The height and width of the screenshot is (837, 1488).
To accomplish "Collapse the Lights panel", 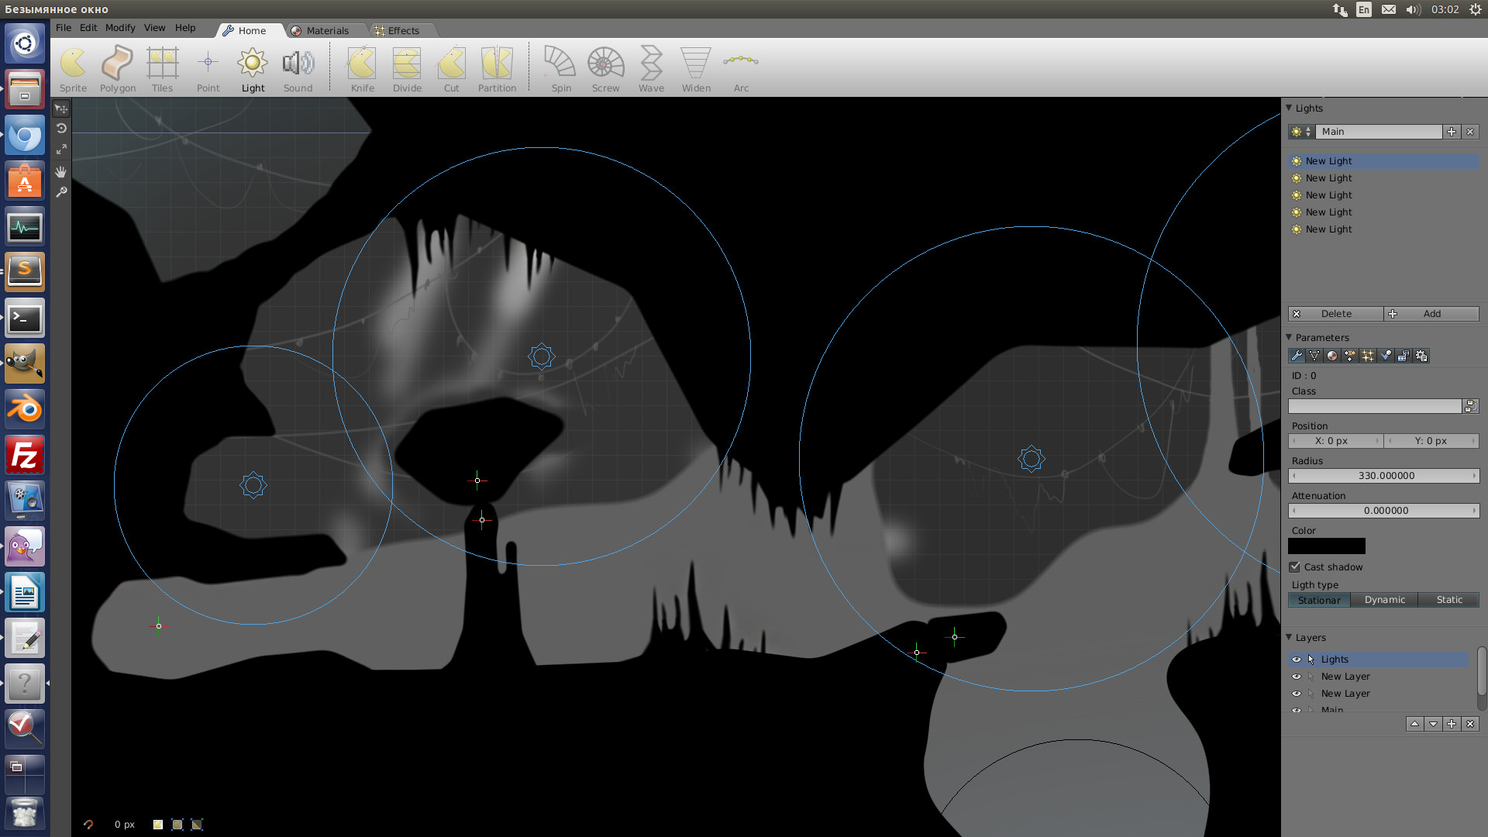I will point(1290,108).
